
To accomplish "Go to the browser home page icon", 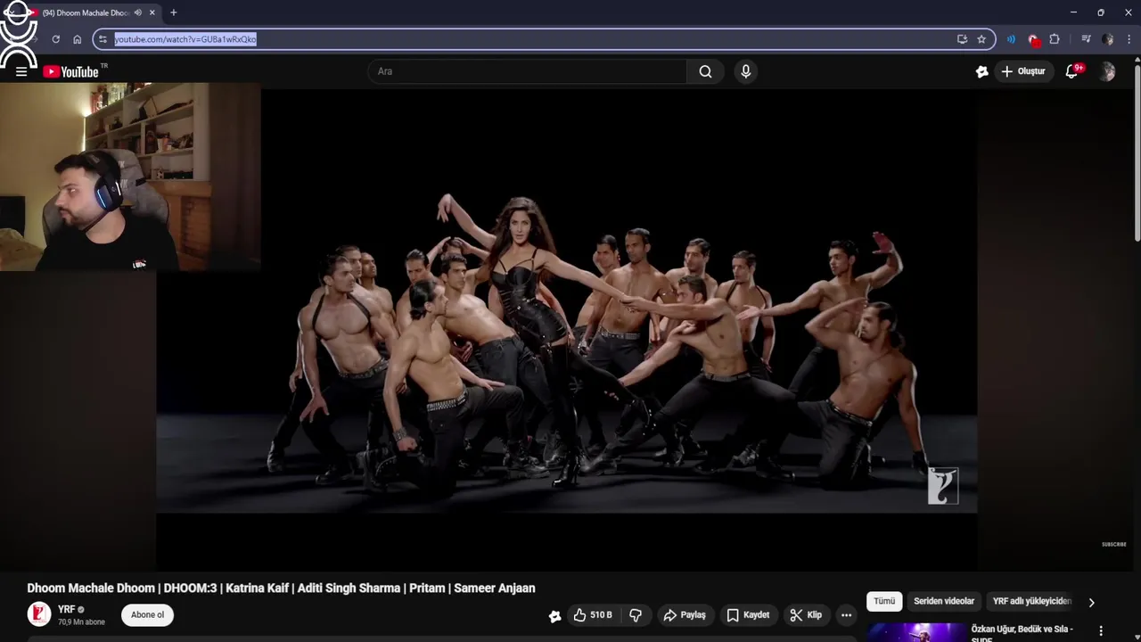I will (x=78, y=39).
